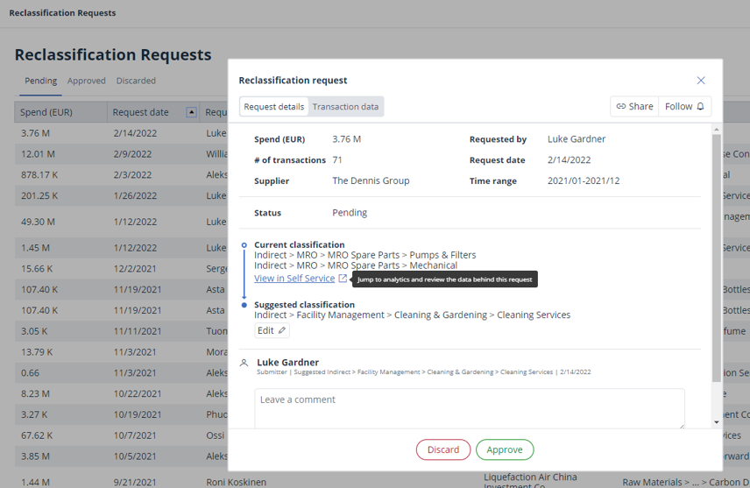Go to the Pending requests tab
The image size is (750, 488).
tap(40, 81)
